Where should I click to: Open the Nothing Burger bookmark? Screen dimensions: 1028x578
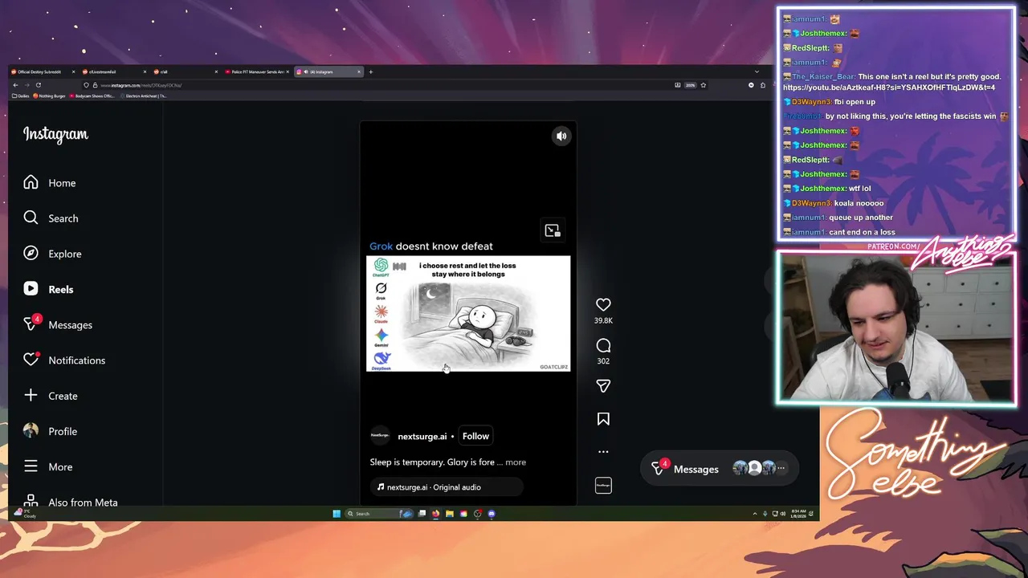tap(49, 96)
